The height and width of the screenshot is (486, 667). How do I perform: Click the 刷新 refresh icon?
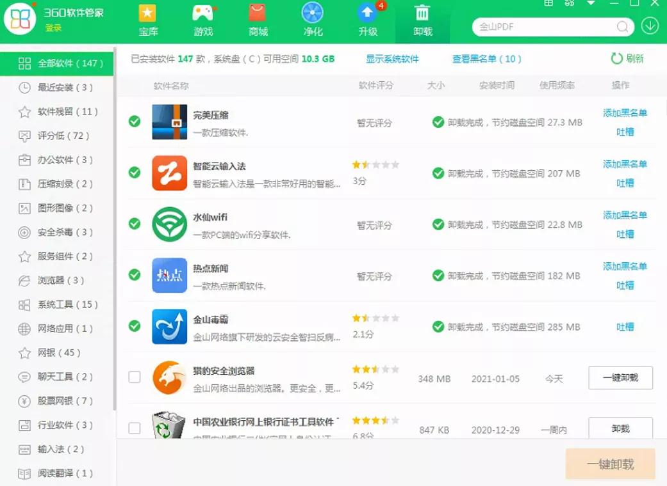tap(616, 59)
